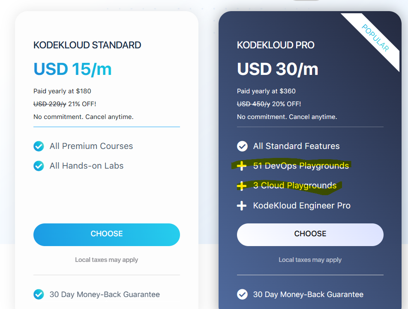Click the All Premium Courses feature text
The image size is (408, 309).
[x=91, y=146]
